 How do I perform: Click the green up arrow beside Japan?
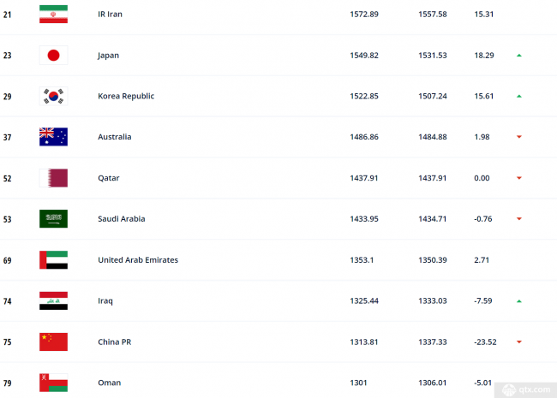point(519,56)
